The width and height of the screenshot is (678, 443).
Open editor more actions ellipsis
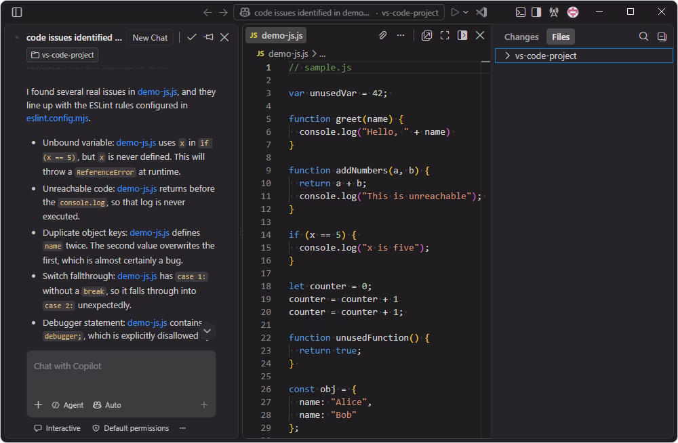point(401,35)
